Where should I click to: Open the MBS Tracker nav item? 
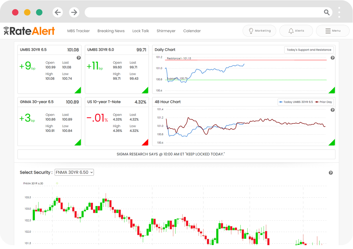click(x=78, y=31)
